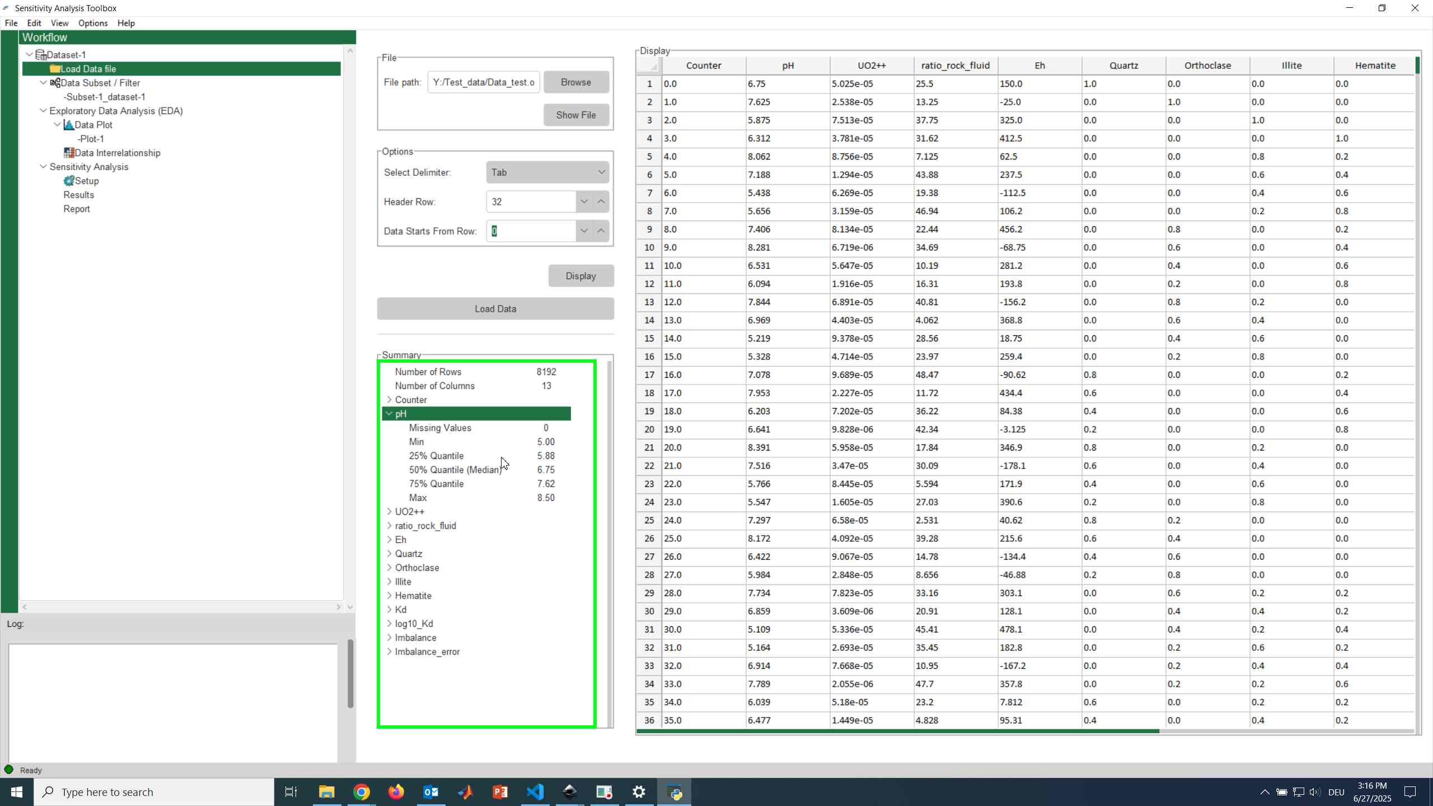
Task: Launch Google Chrome from the taskbar
Action: point(362,792)
